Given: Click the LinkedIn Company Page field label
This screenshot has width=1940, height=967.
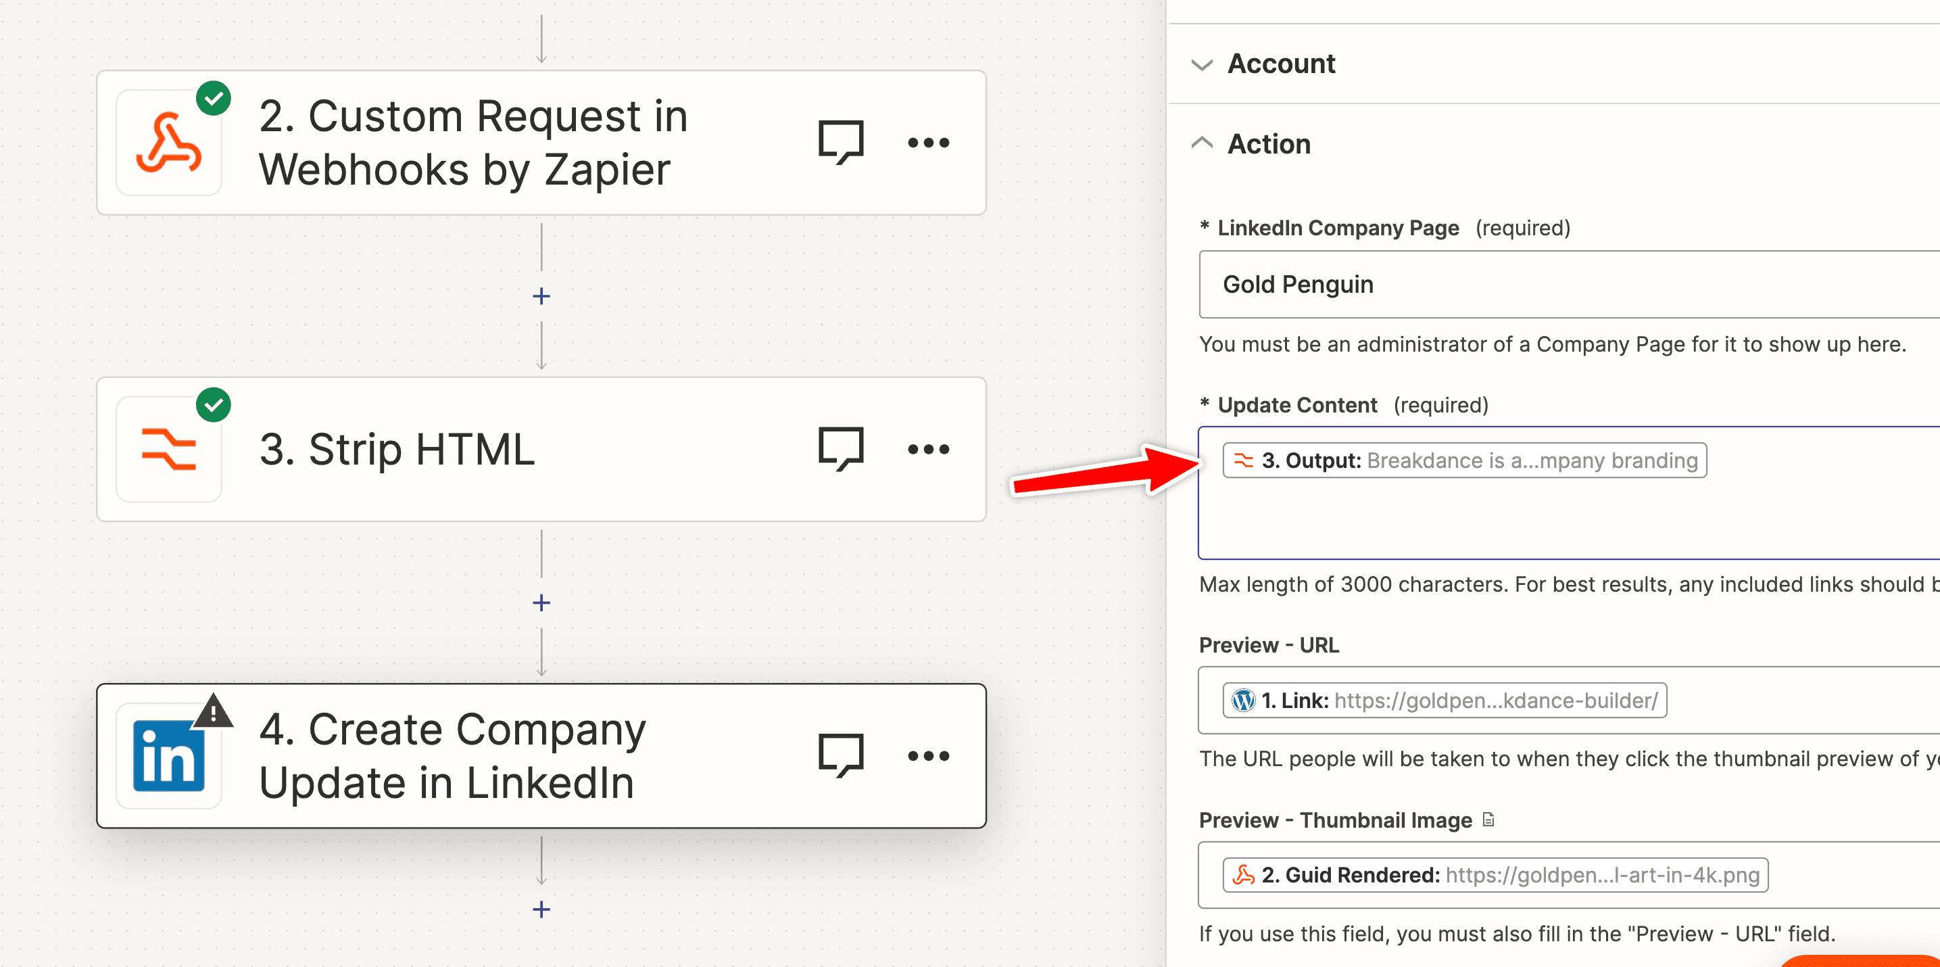Looking at the screenshot, I should 1338,228.
